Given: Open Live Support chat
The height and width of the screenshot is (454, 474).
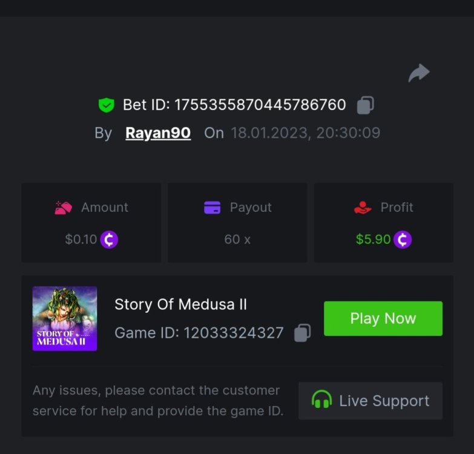Looking at the screenshot, I should click(370, 401).
